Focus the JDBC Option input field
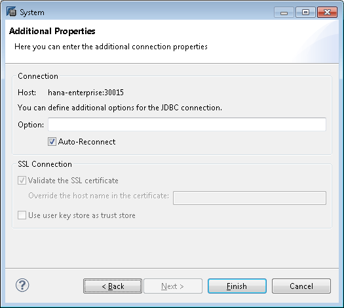344x308 pixels. point(187,124)
